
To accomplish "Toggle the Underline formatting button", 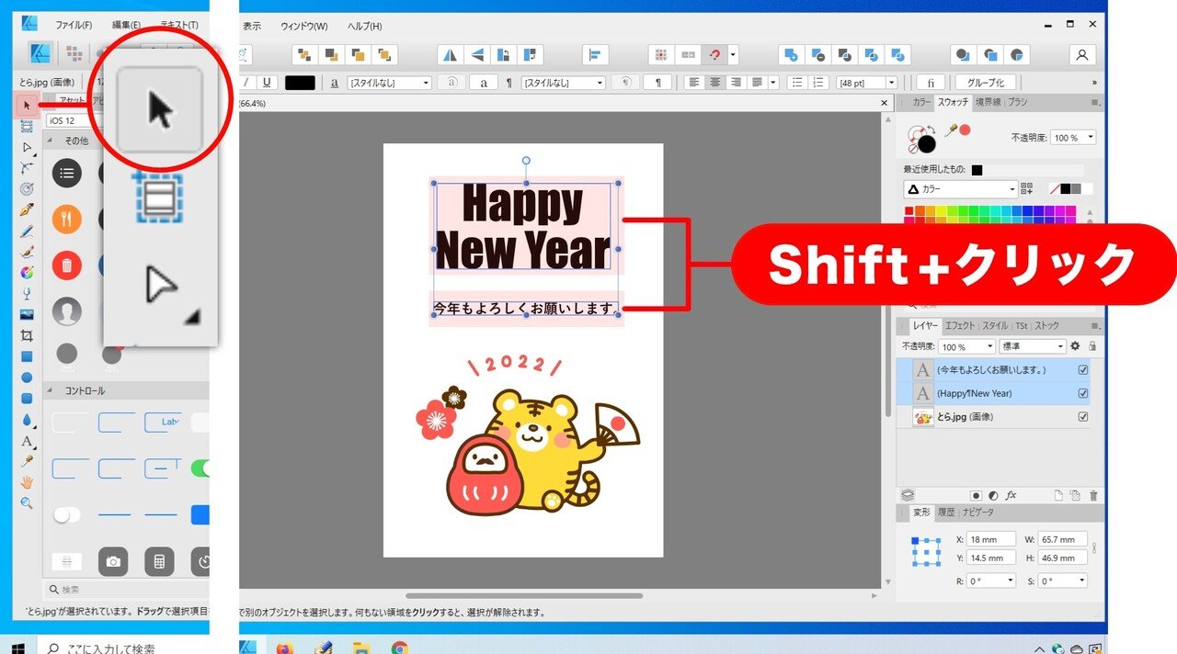I will tap(266, 83).
